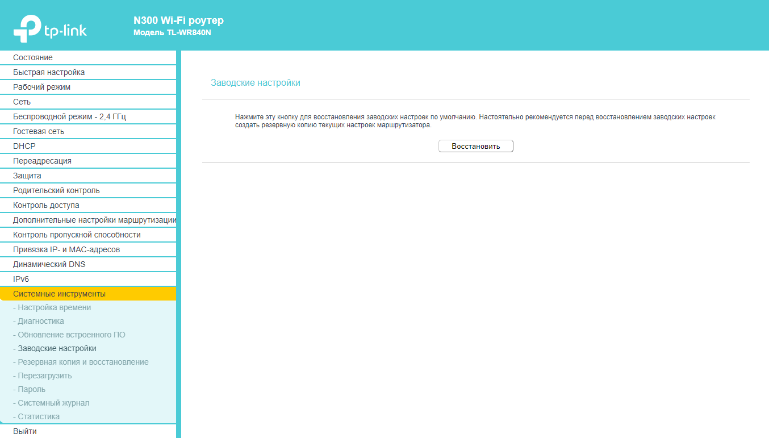
Task: Expand the Сеть menu section
Action: point(22,102)
